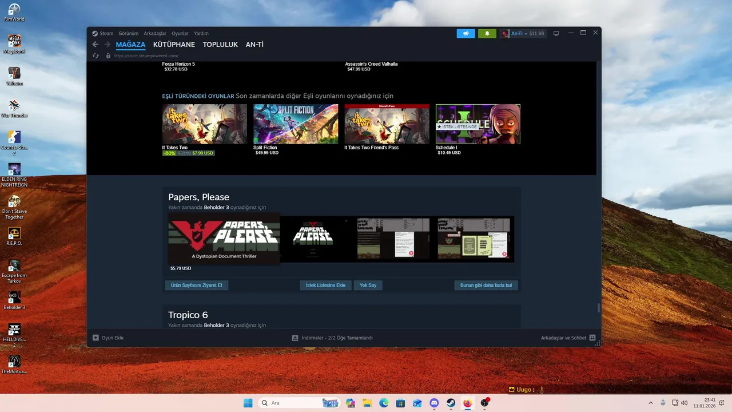Switch to the KÜTÜPHANE tab
Screen dimensions: 732x412
pyautogui.click(x=174, y=45)
